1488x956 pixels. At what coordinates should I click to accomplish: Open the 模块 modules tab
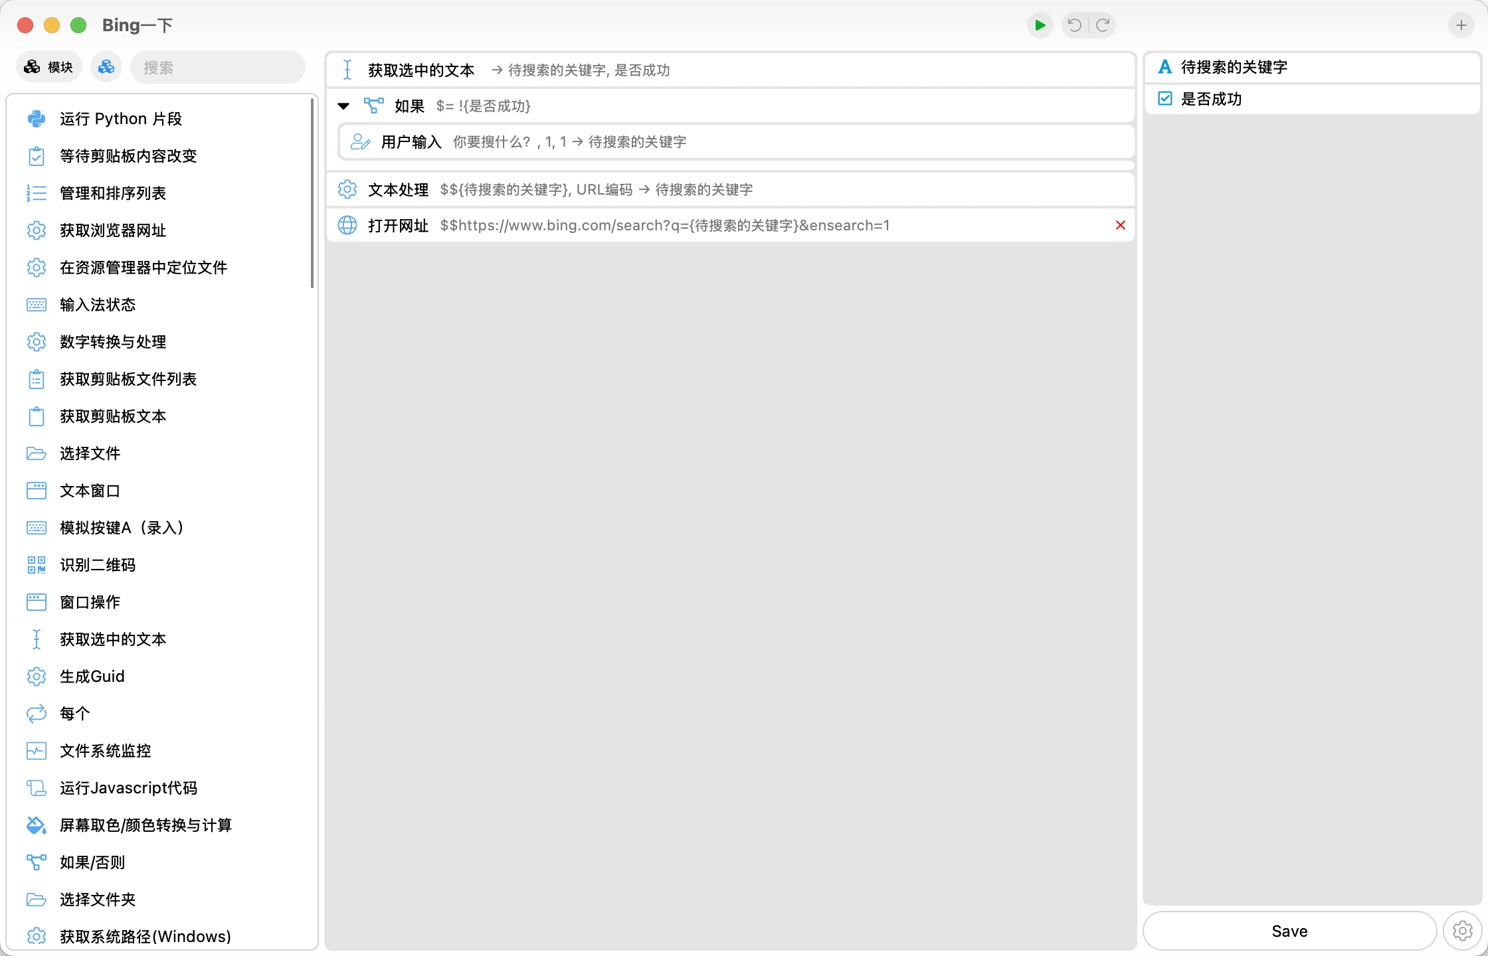point(48,67)
